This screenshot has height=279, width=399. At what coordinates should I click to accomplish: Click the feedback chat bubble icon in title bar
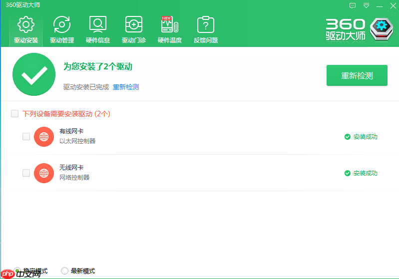353,5
